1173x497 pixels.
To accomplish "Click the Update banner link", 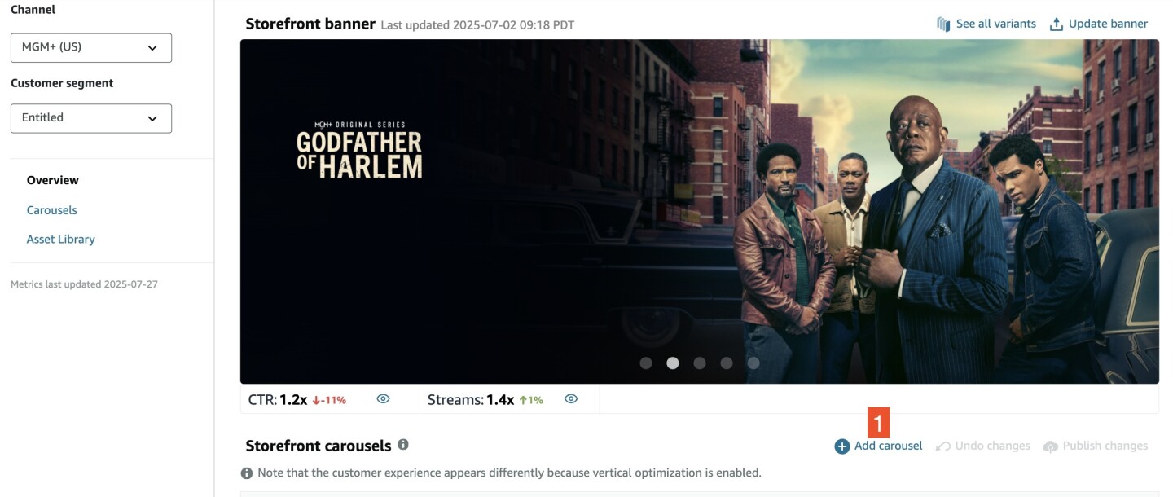I will 1108,24.
